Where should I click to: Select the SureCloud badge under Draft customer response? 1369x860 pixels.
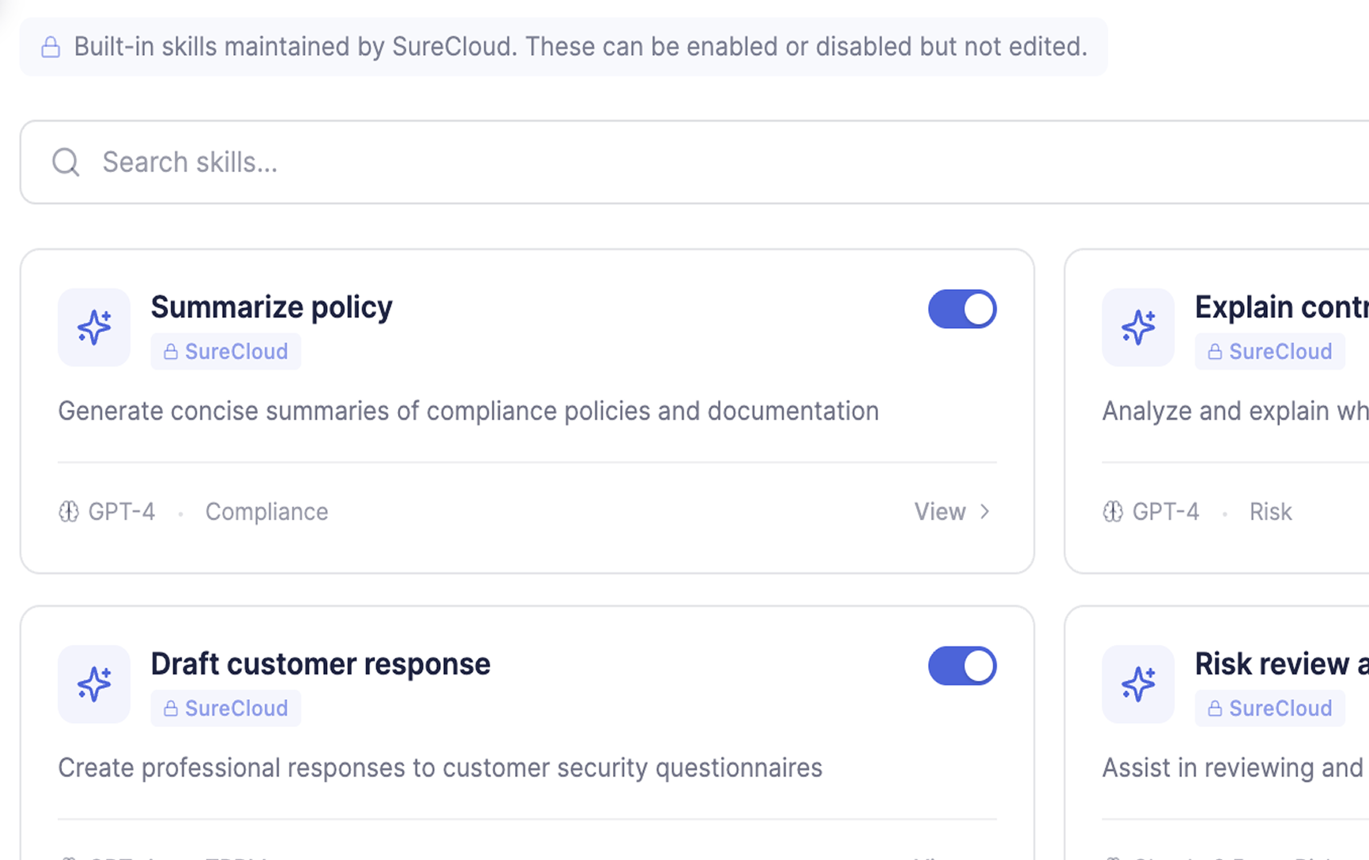click(226, 708)
